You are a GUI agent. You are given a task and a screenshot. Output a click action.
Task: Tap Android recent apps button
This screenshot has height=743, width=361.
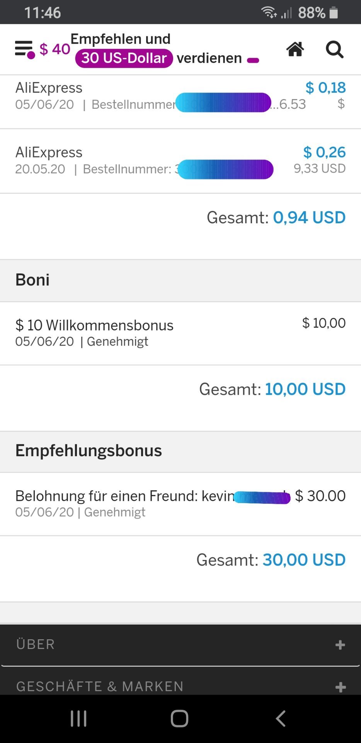(78, 719)
